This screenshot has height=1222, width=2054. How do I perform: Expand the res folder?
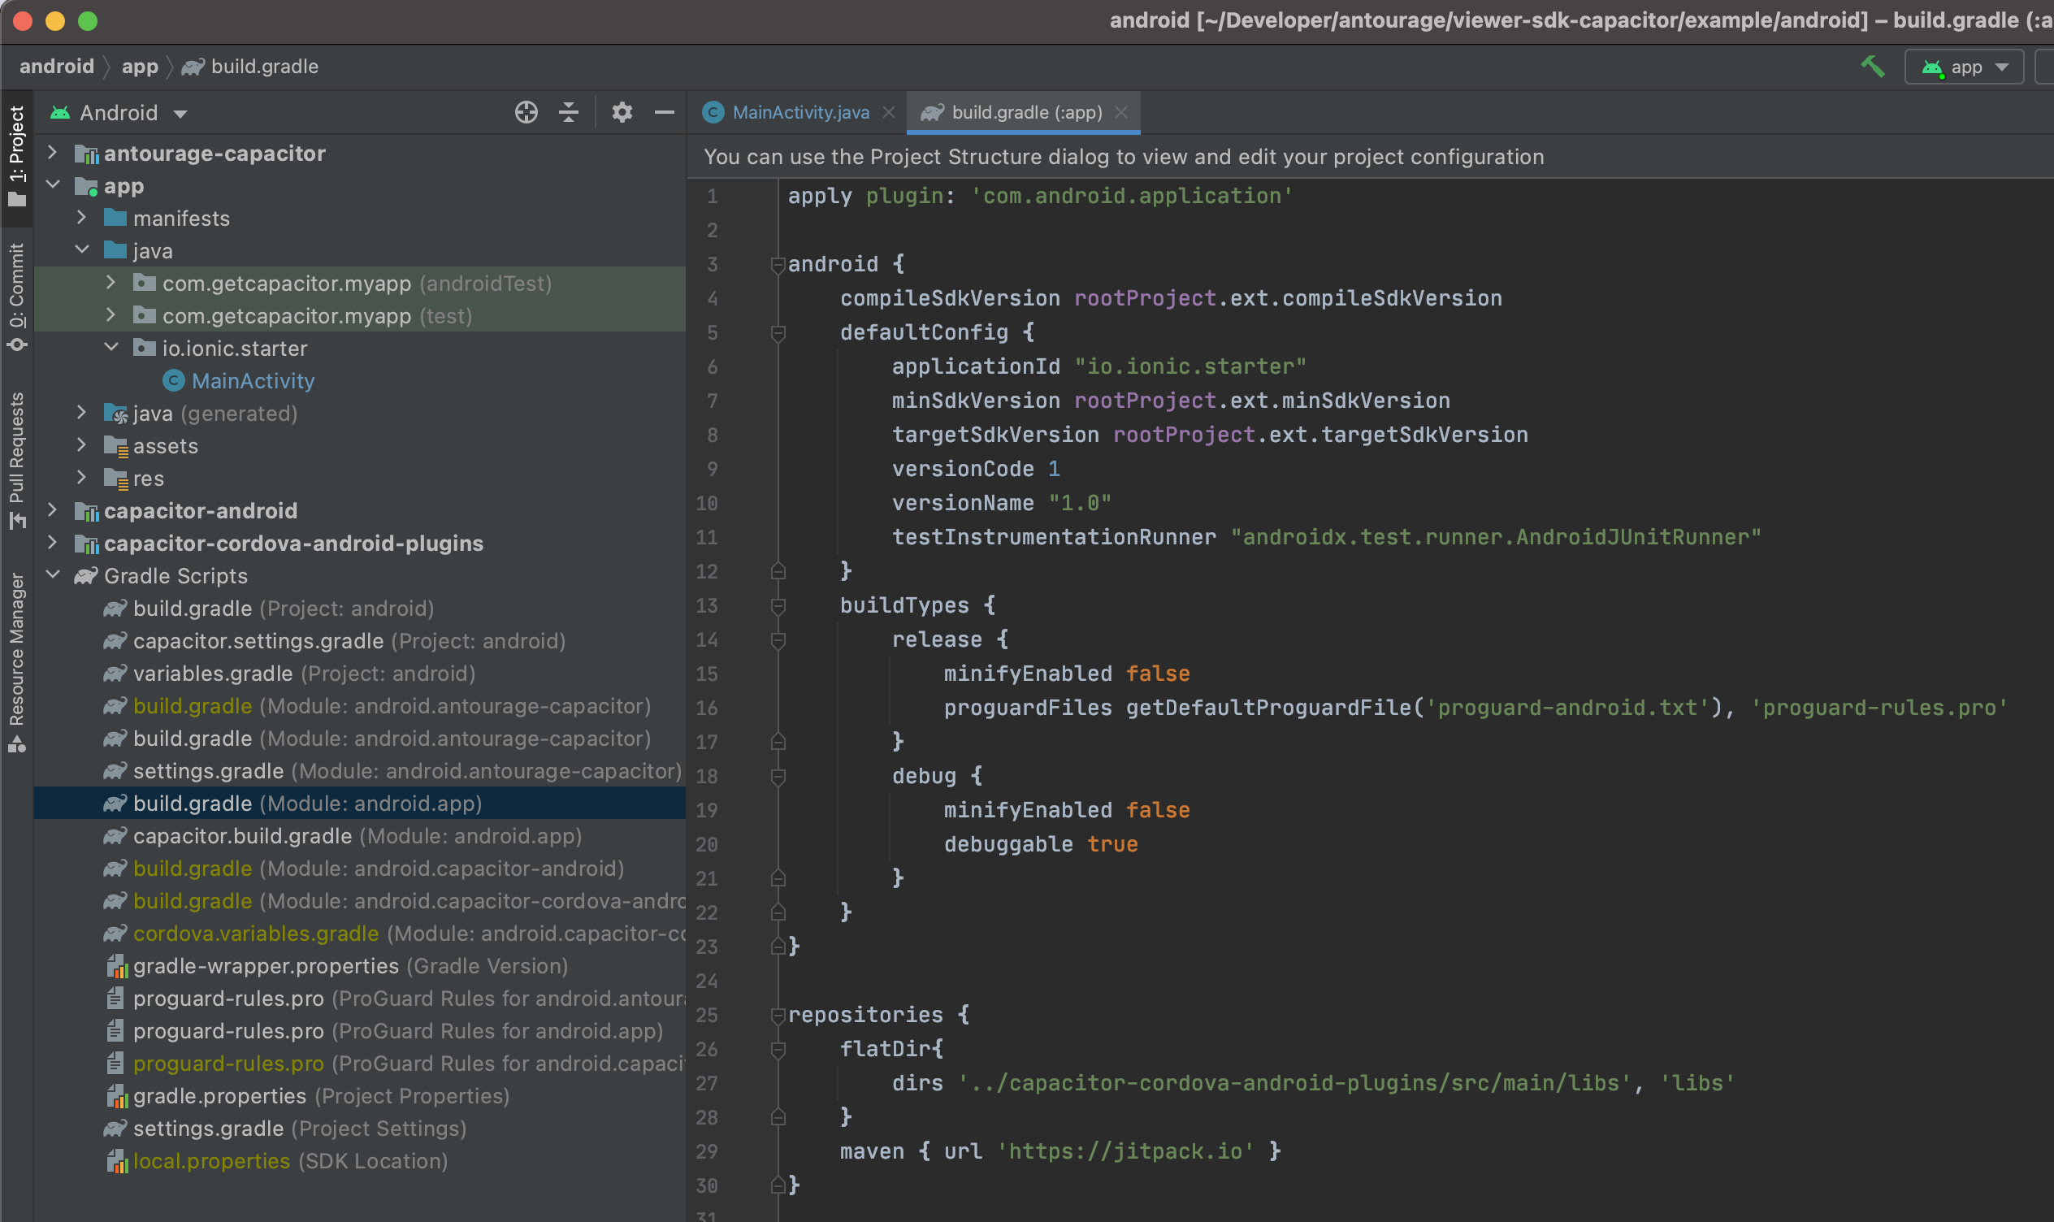click(81, 478)
